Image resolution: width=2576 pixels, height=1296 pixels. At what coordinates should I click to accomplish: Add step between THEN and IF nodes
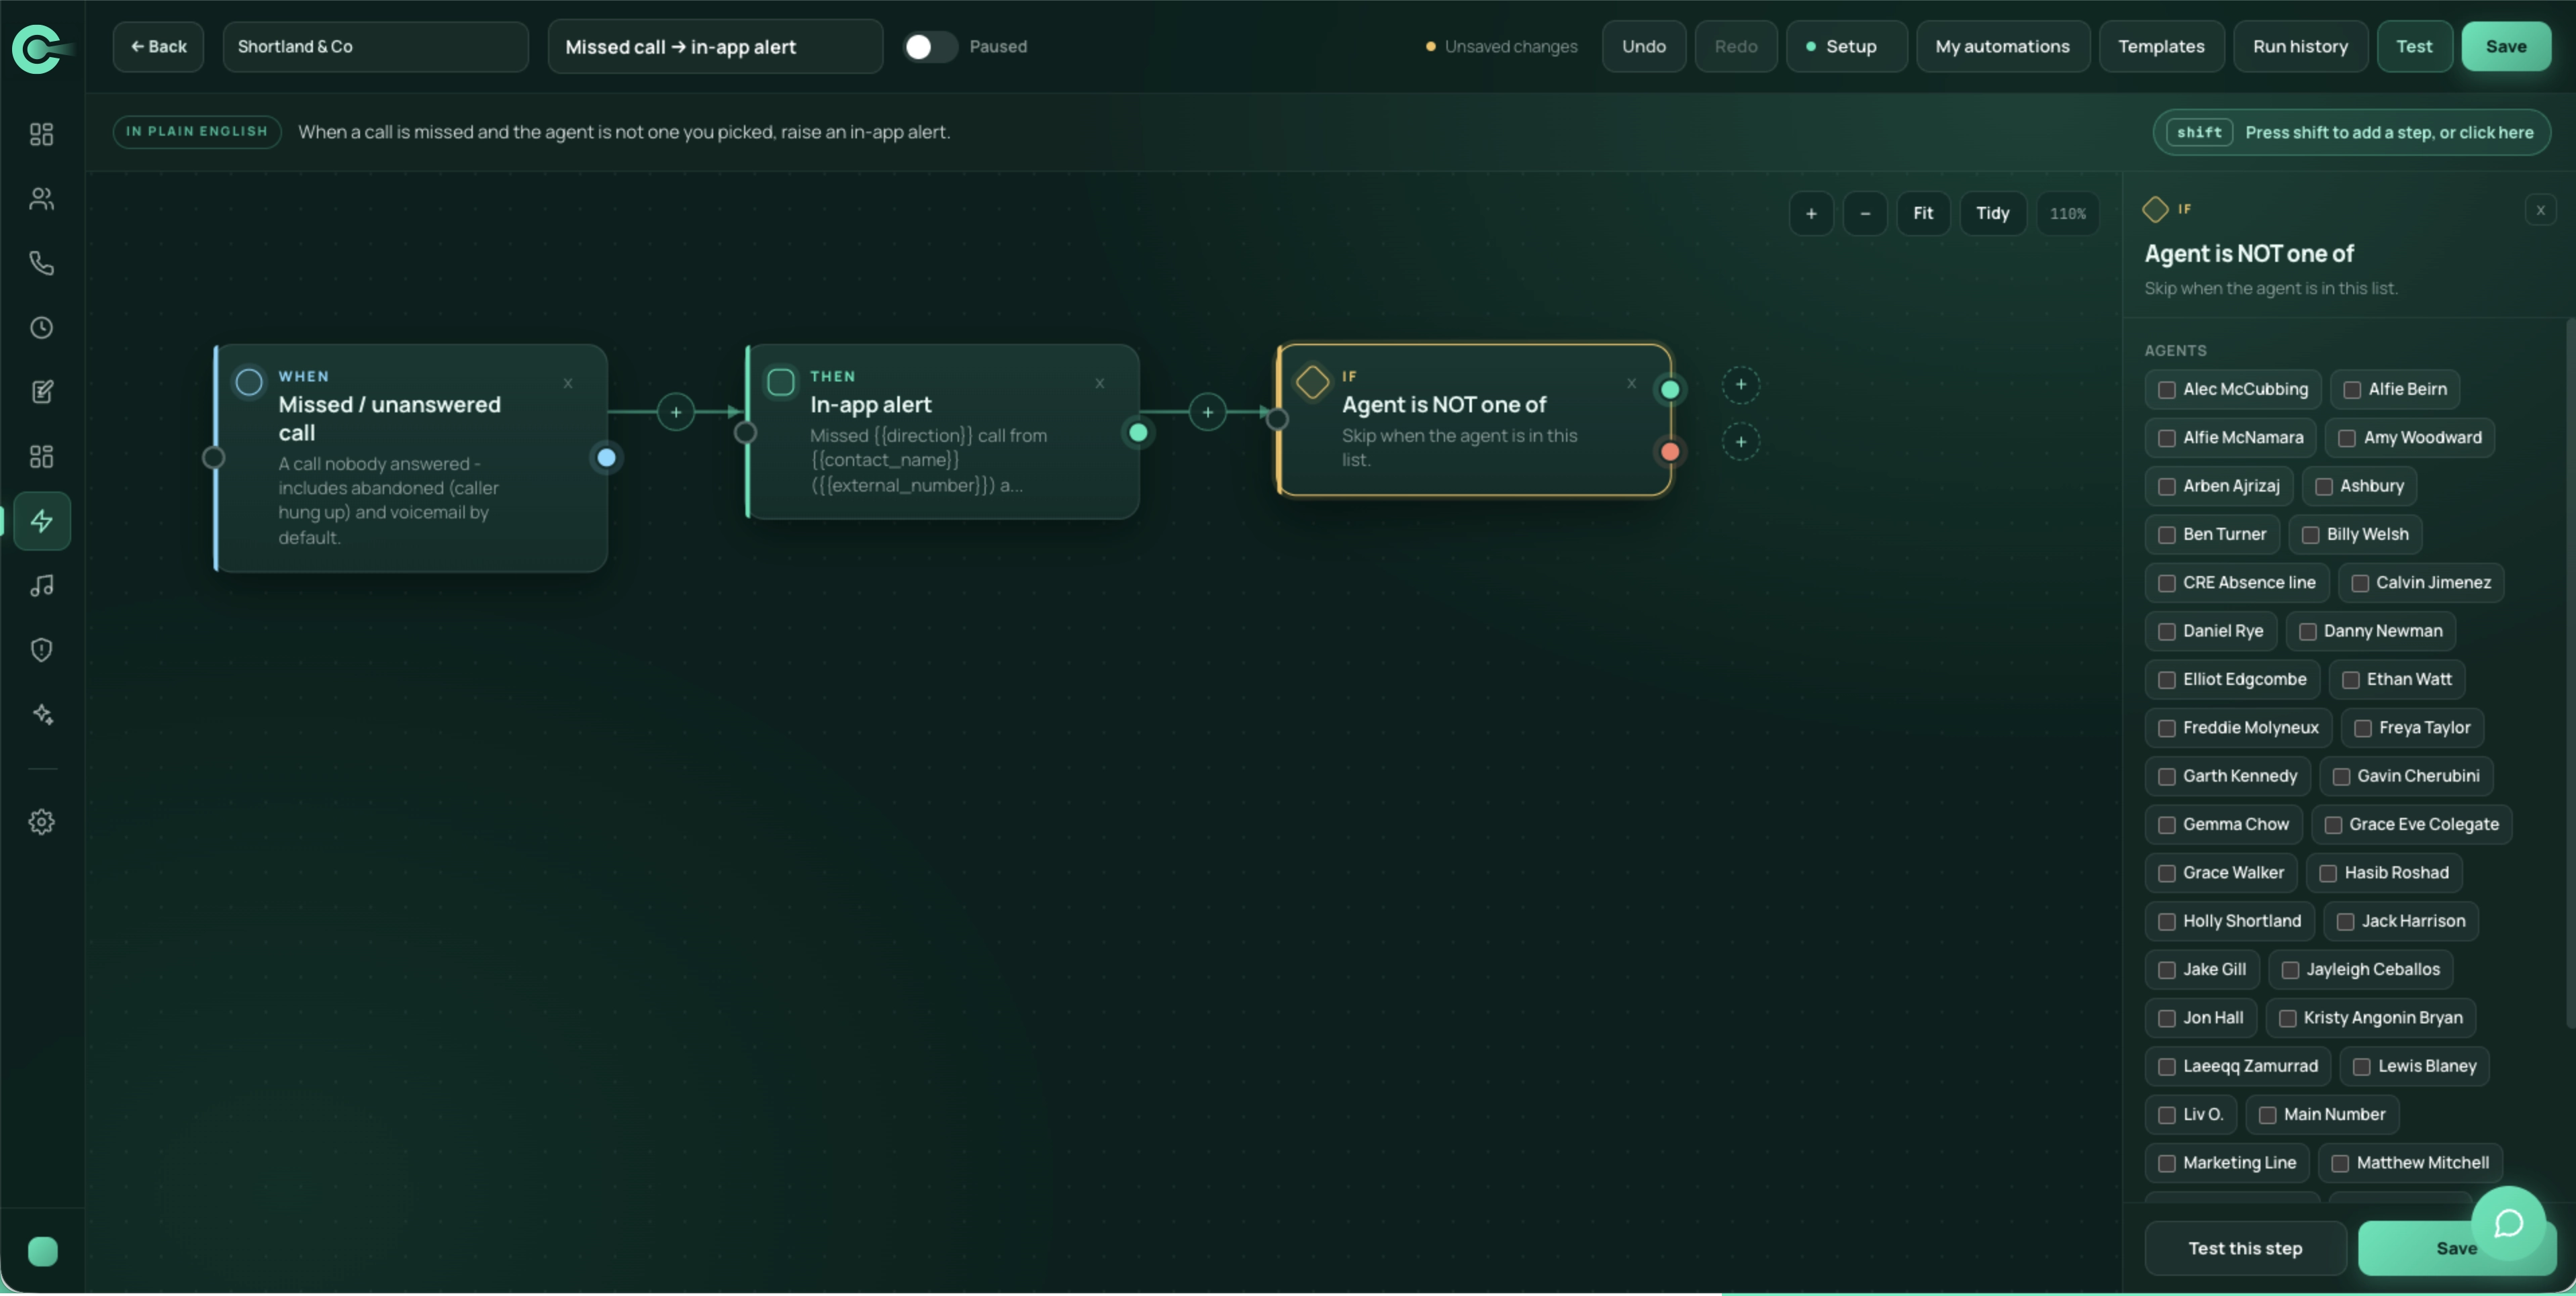[x=1208, y=412]
